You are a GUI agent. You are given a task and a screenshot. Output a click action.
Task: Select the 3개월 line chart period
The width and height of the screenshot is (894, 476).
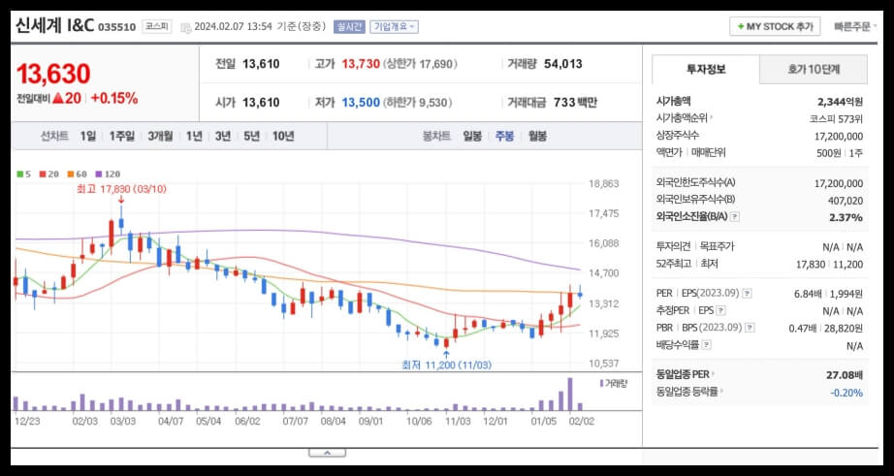click(160, 137)
